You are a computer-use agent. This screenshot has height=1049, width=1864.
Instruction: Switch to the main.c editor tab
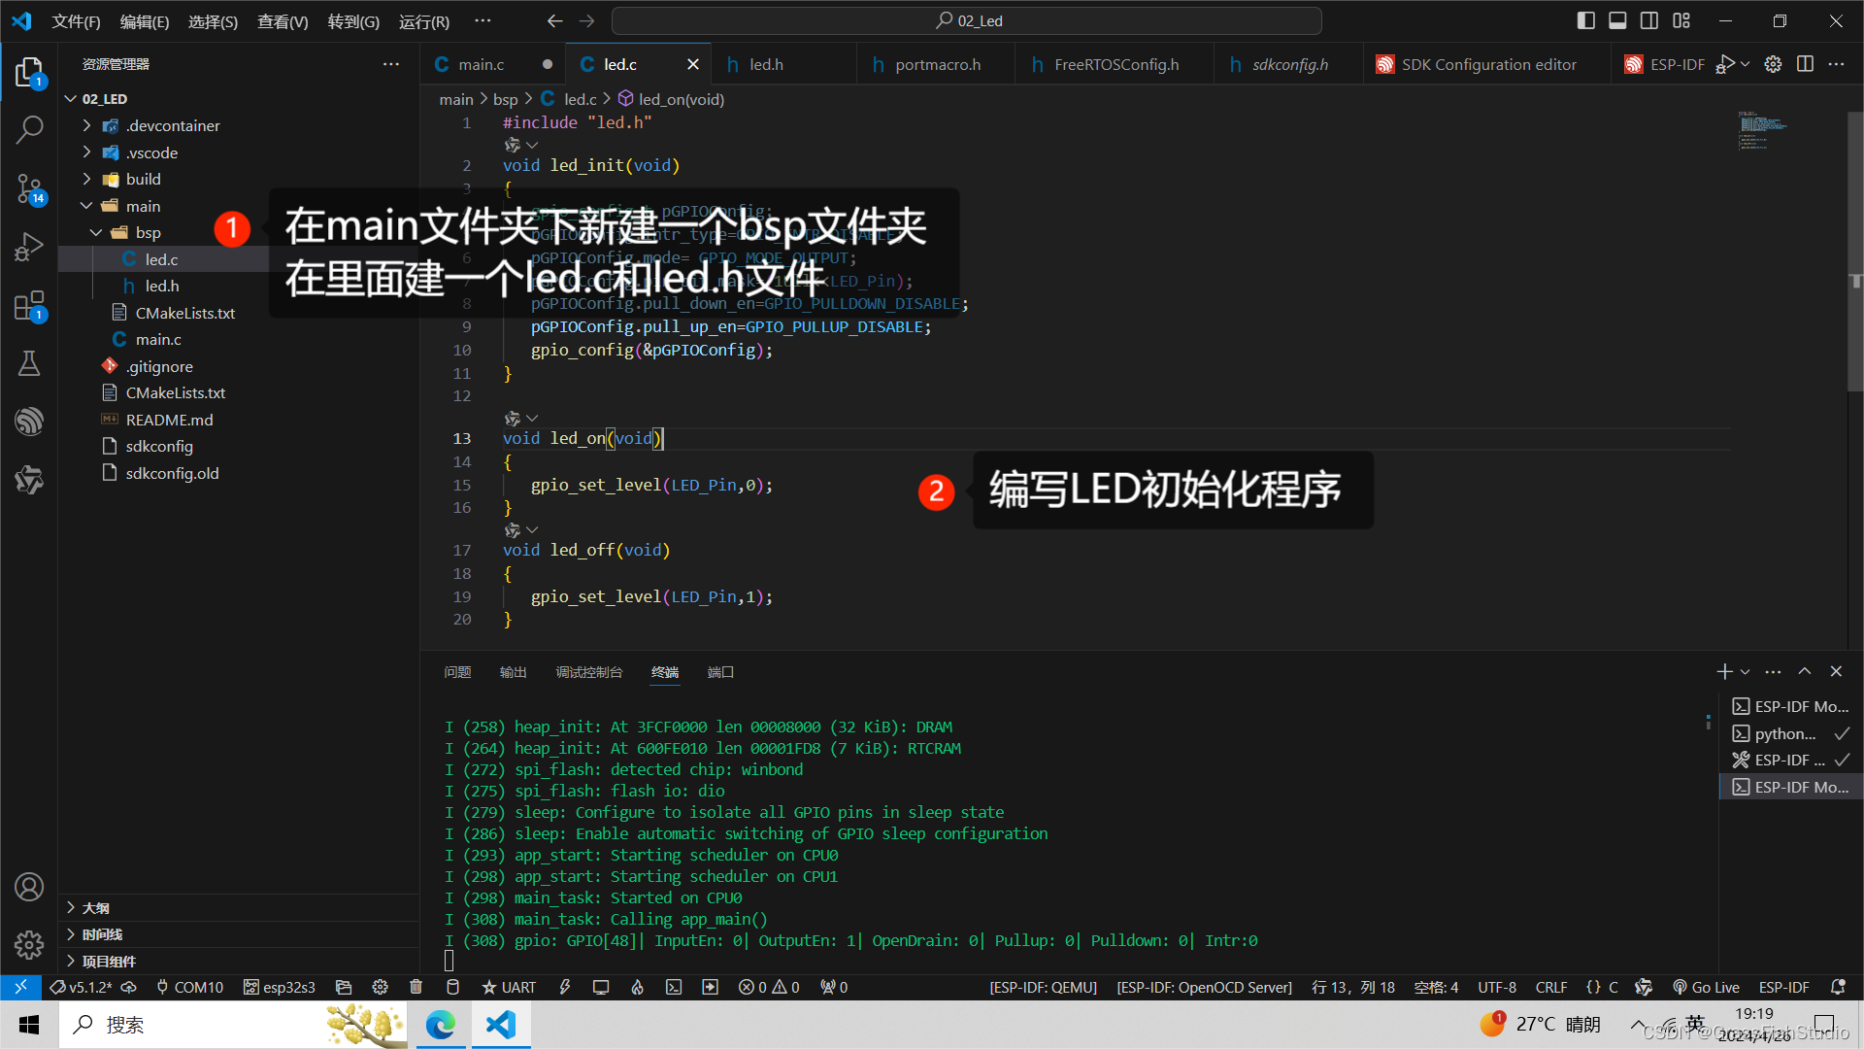click(482, 64)
